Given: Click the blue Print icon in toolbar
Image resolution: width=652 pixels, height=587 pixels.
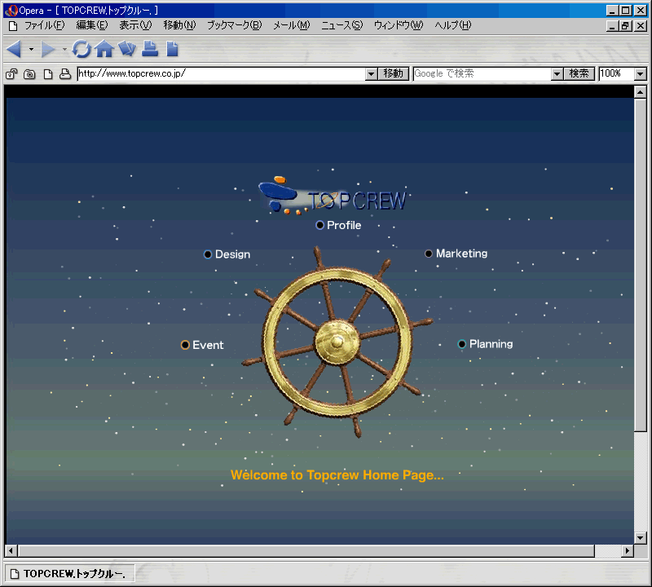Looking at the screenshot, I should (x=150, y=49).
